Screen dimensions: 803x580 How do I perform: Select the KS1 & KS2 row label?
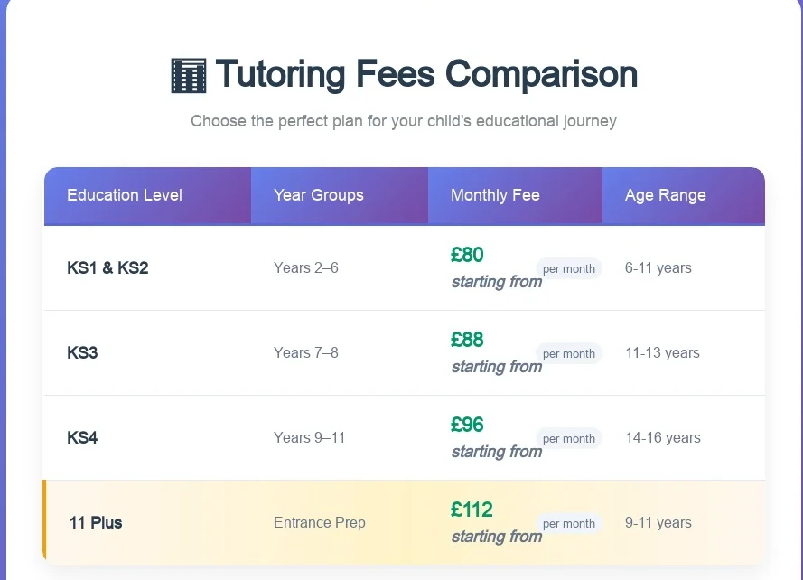coord(107,268)
